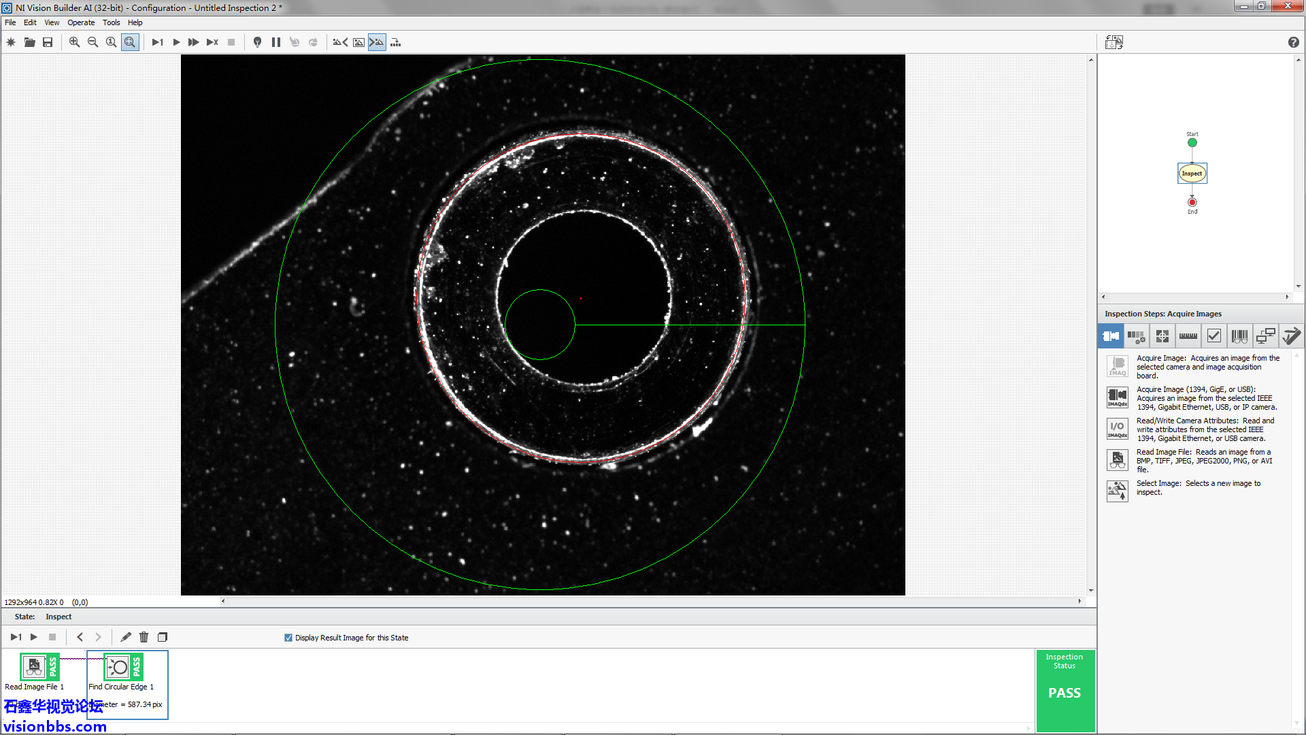Click the End node in state diagram
The width and height of the screenshot is (1306, 735).
pos(1192,202)
